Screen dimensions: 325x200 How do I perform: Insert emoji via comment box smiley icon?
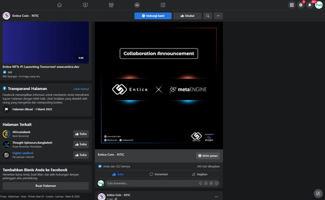pos(201,183)
